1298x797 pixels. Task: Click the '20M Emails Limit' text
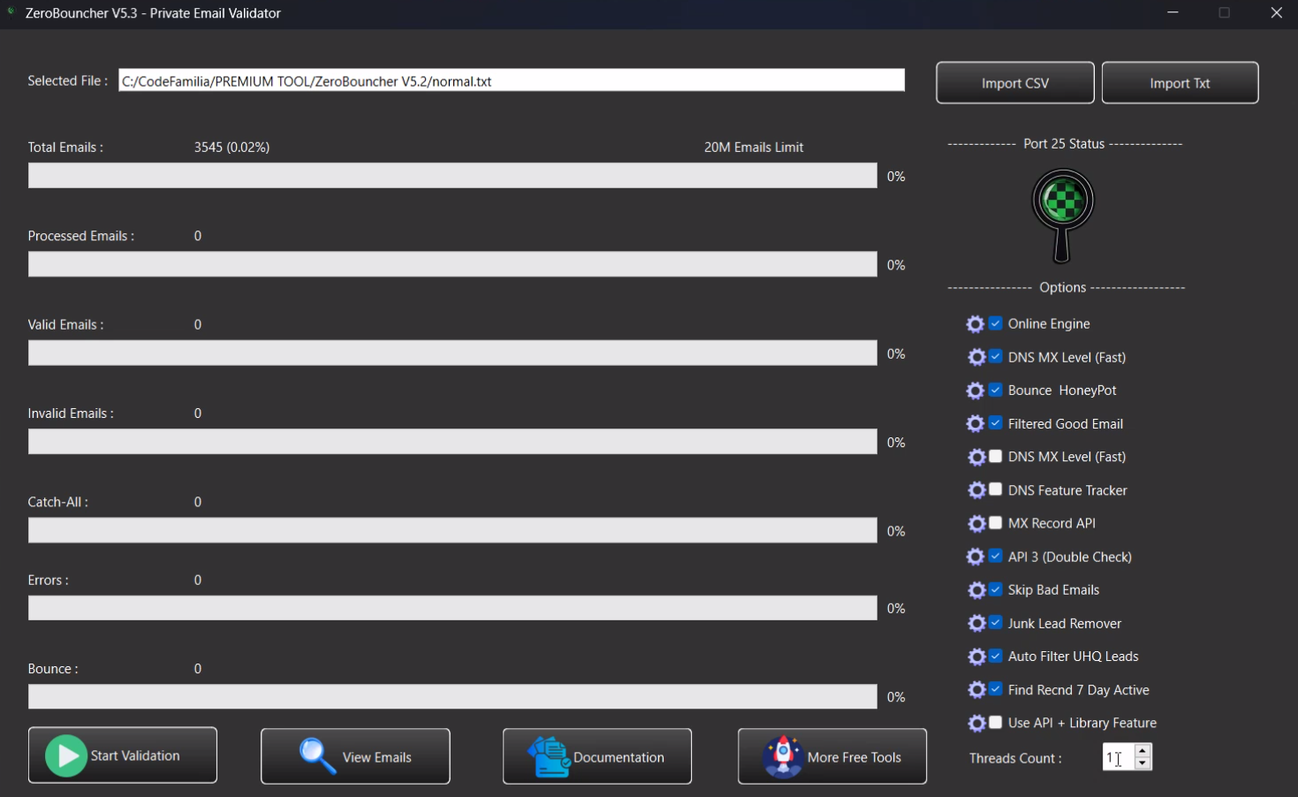pos(754,148)
